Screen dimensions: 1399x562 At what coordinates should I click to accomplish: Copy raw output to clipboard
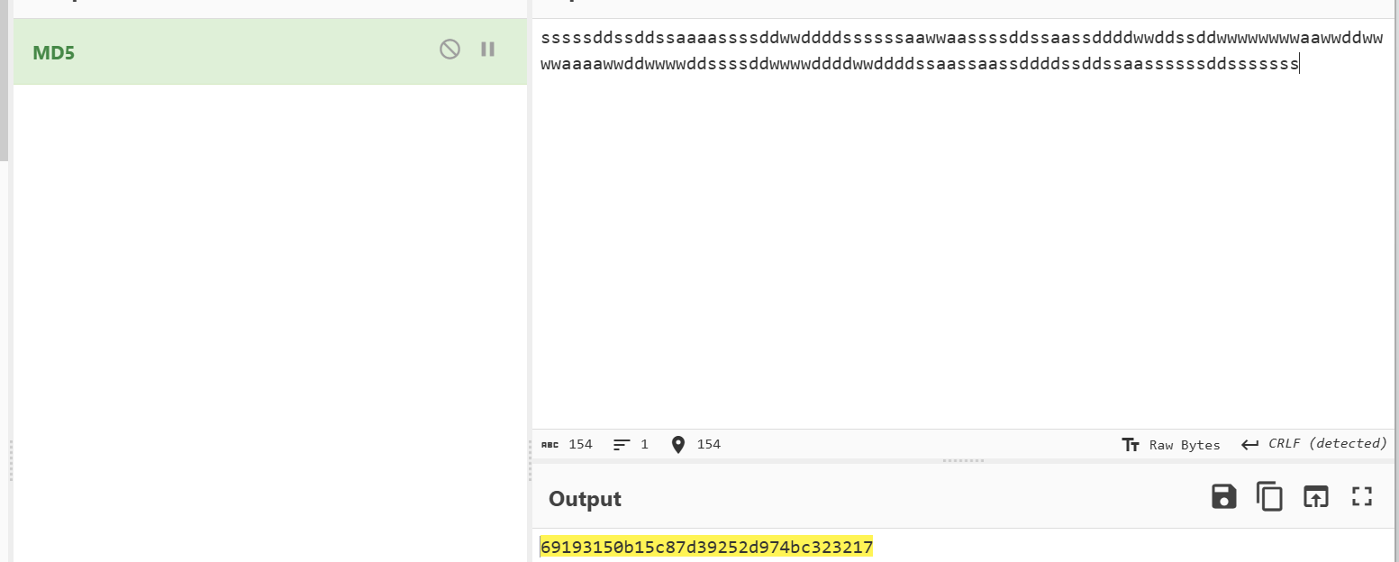(x=1269, y=496)
